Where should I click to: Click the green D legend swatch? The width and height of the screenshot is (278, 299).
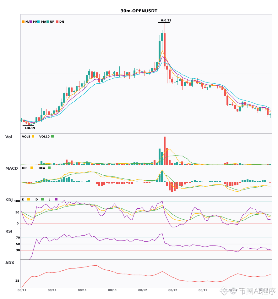pos(42,199)
